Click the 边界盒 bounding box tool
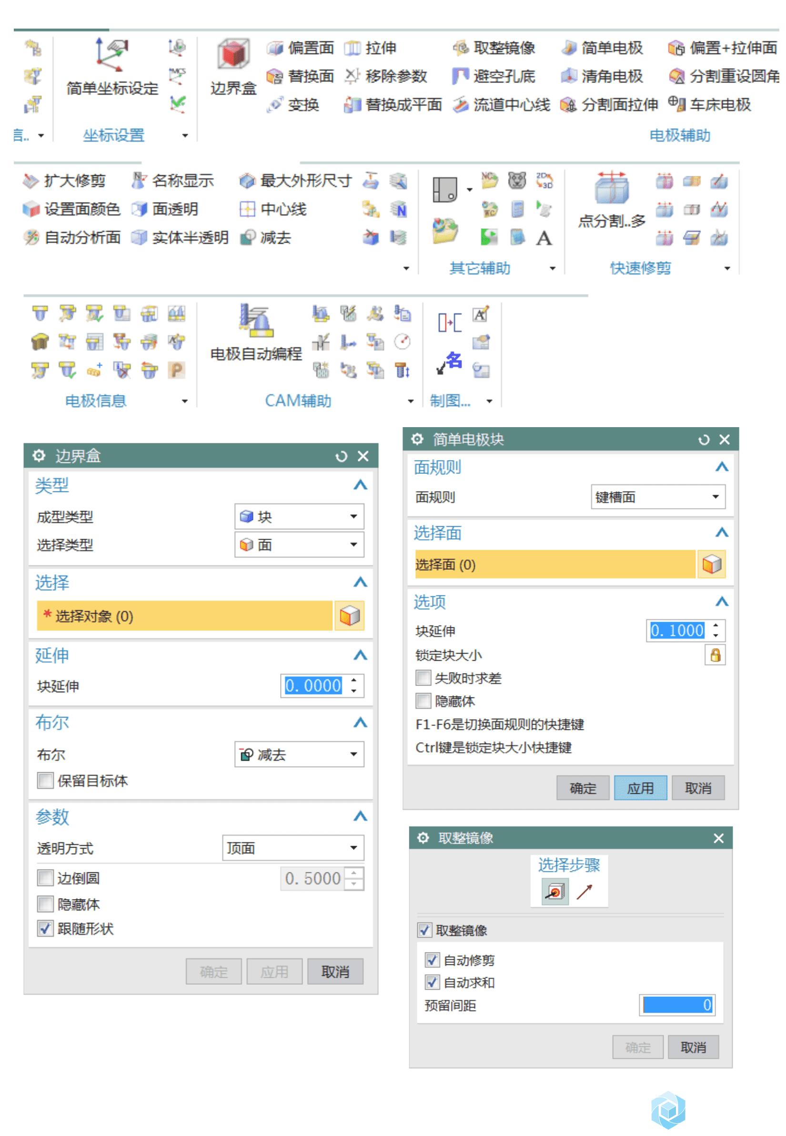 point(233,68)
